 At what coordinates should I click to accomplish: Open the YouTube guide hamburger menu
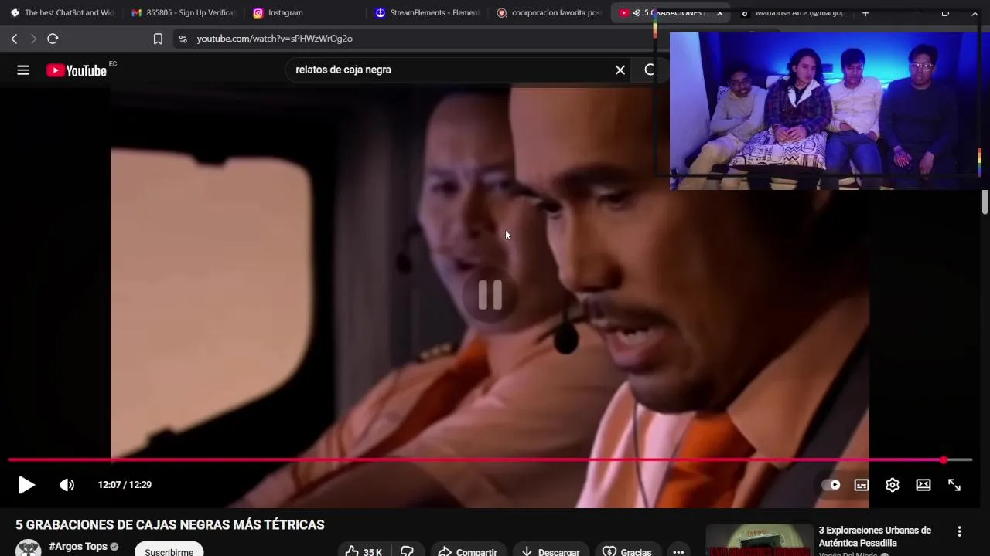point(23,70)
